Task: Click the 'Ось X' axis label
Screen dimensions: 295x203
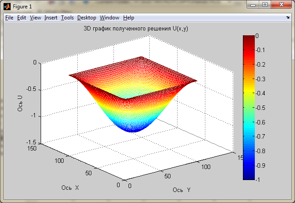Action: [x=70, y=188]
